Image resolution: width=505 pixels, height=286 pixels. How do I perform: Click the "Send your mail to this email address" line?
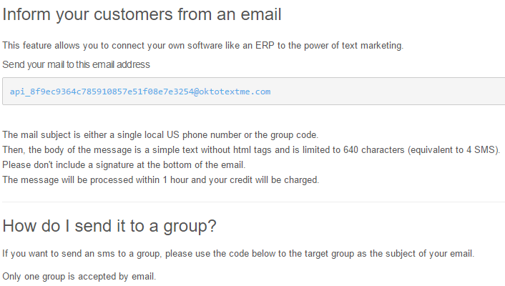coord(76,64)
